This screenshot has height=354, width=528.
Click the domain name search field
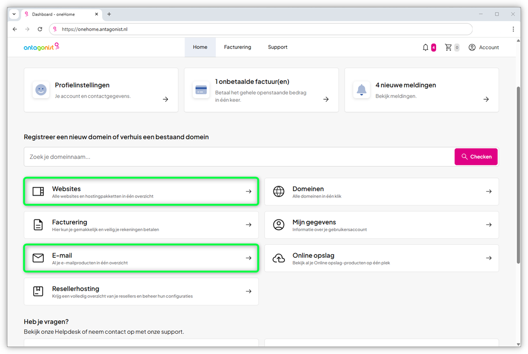(x=239, y=157)
